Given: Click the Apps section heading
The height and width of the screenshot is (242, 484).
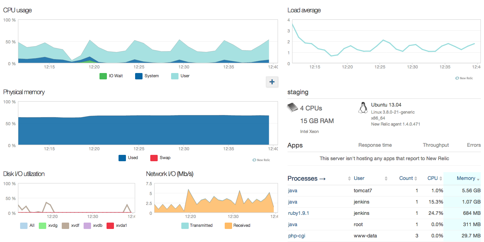Looking at the screenshot, I should [x=295, y=145].
